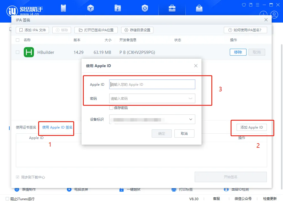Click the main window vertical scrollbar
The width and height of the screenshot is (283, 203).
point(282,117)
